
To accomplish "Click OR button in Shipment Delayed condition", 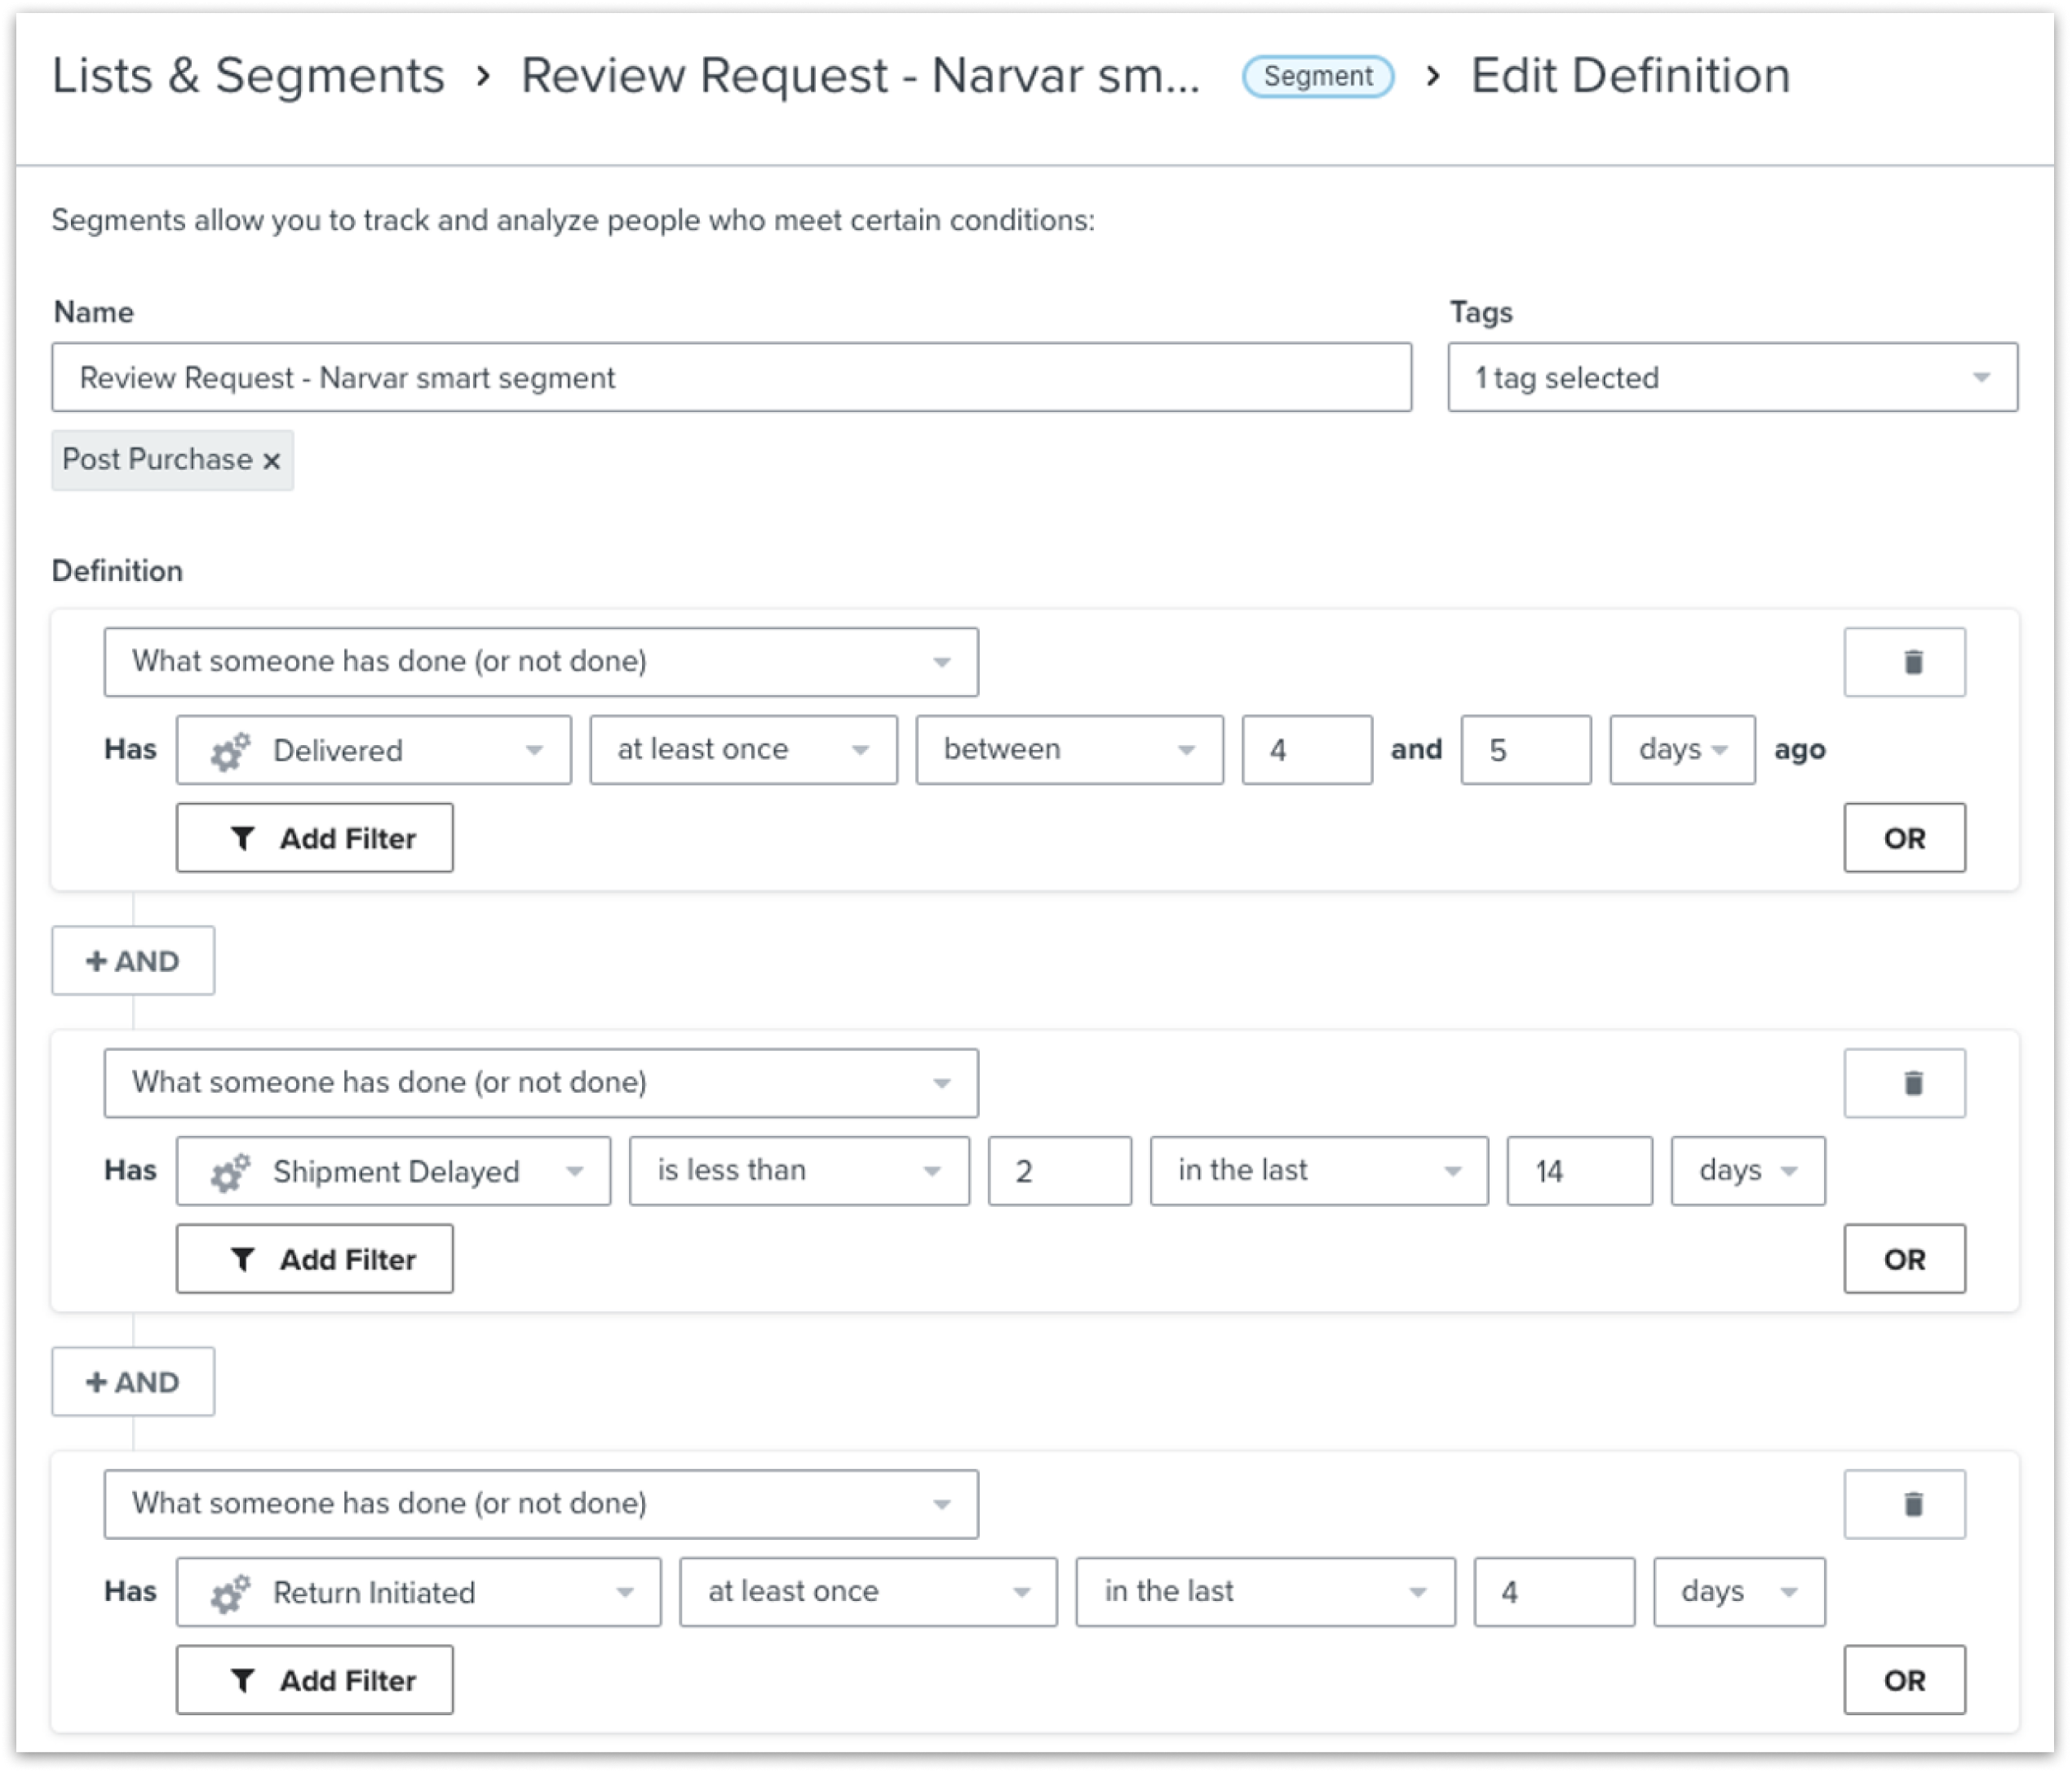I will [1903, 1259].
